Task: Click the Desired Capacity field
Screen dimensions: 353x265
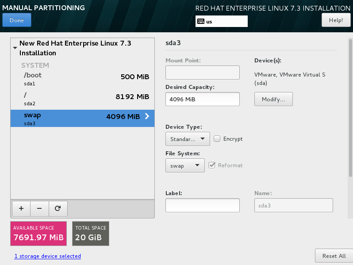Action: click(x=203, y=99)
